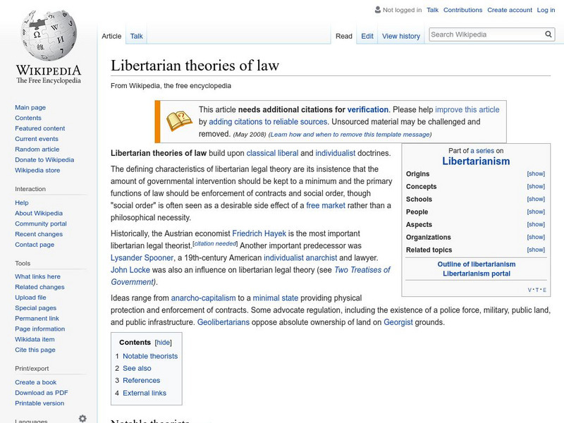Click Permanent link
Image resolution: width=564 pixels, height=423 pixels.
pyautogui.click(x=37, y=318)
